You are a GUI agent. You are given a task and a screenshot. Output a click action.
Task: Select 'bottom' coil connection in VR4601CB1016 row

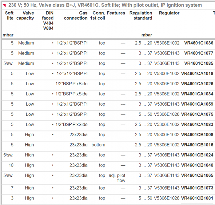pyautogui.click(x=98, y=145)
